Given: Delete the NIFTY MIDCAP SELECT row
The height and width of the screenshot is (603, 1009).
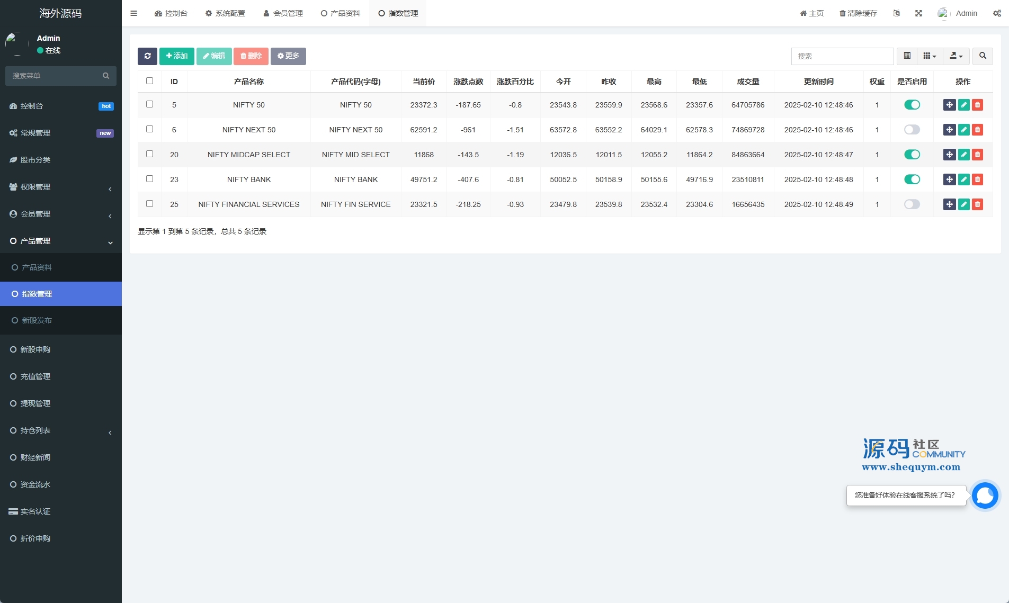Looking at the screenshot, I should pyautogui.click(x=977, y=155).
